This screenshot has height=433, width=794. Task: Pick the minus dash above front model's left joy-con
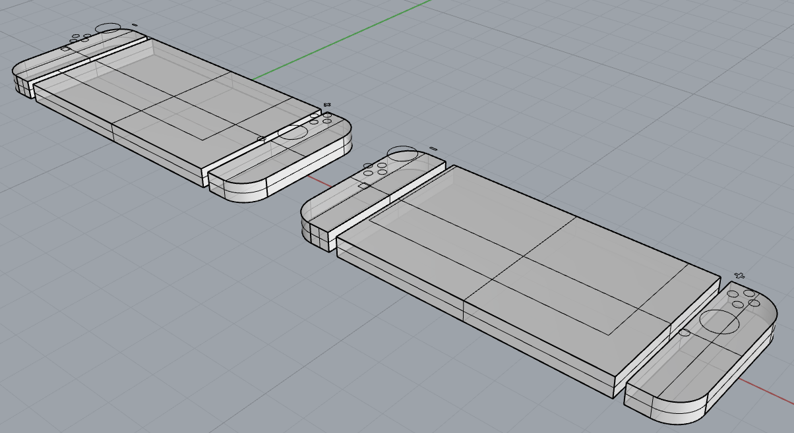point(433,148)
